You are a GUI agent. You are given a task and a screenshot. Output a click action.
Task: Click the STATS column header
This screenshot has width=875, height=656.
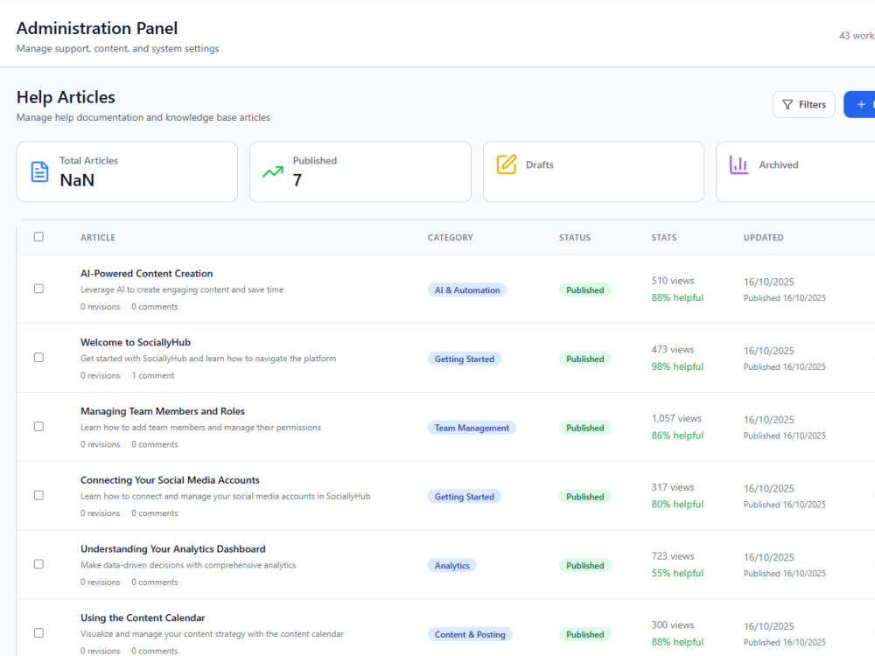[664, 238]
